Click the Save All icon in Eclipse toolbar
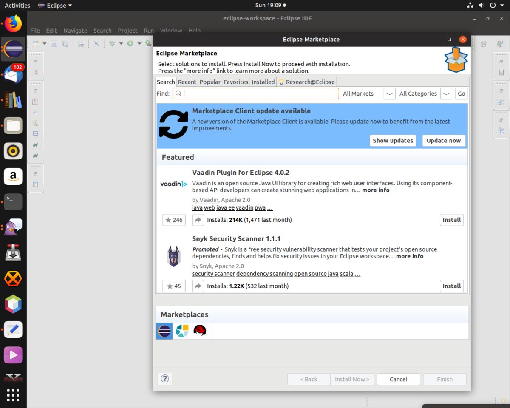Image resolution: width=510 pixels, height=408 pixels. click(x=65, y=43)
